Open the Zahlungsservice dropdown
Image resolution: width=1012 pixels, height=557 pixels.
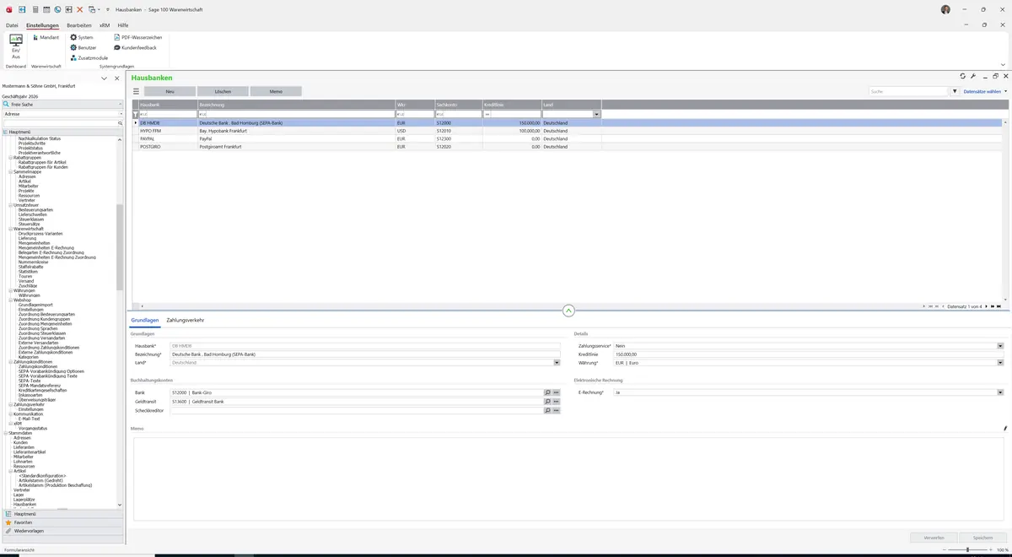pos(1000,346)
